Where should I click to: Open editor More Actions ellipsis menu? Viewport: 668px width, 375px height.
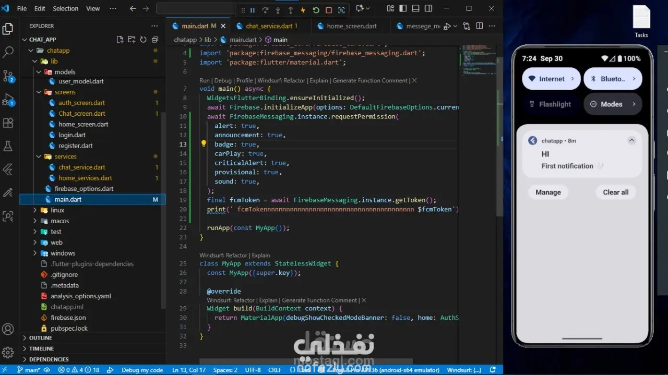(492, 26)
